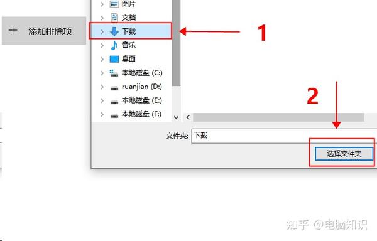Expand the 本地磁盘 (C:) tree chevron
This screenshot has height=241, width=377.
(x=102, y=73)
